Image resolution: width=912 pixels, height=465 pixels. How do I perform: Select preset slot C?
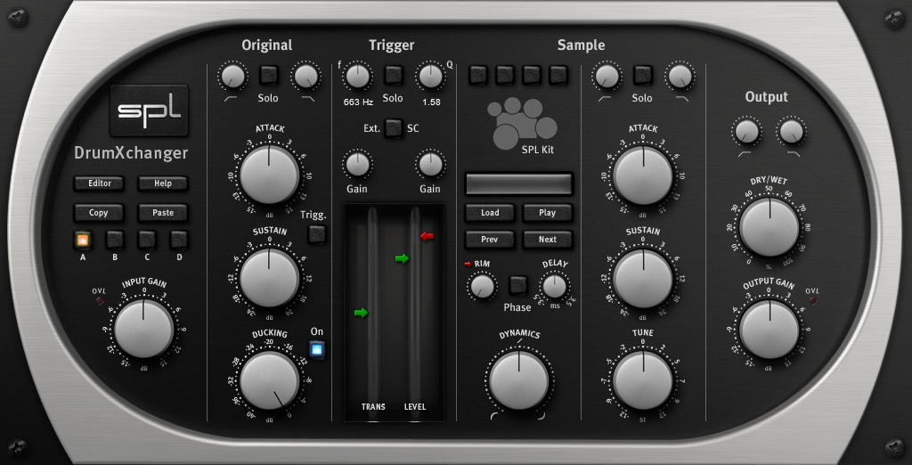pos(147,240)
